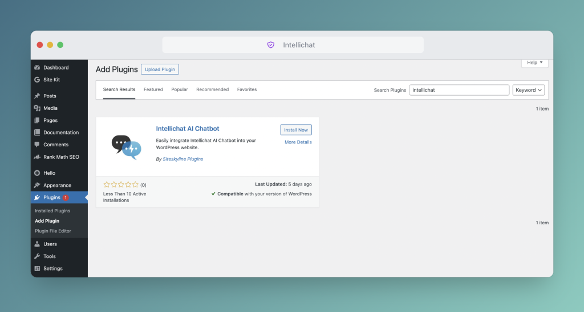
Task: Switch to the Featured tab
Action: (153, 89)
